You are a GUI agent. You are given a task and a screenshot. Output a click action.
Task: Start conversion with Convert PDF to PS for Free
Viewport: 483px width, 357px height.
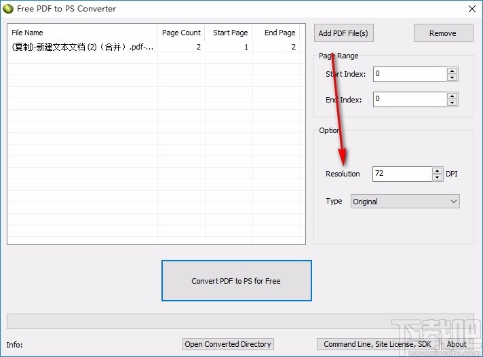pyautogui.click(x=236, y=280)
